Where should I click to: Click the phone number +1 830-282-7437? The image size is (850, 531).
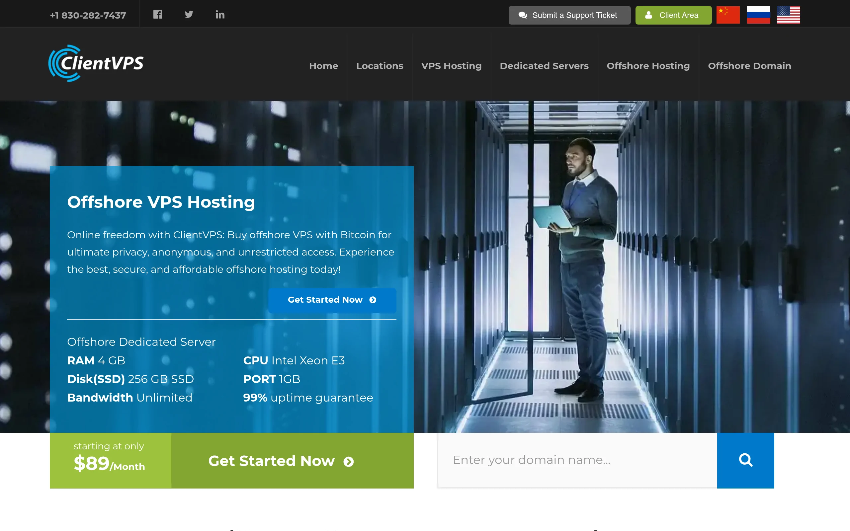point(88,15)
